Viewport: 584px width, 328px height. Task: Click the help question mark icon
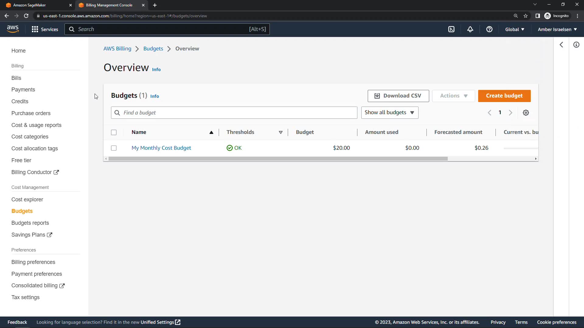489,29
